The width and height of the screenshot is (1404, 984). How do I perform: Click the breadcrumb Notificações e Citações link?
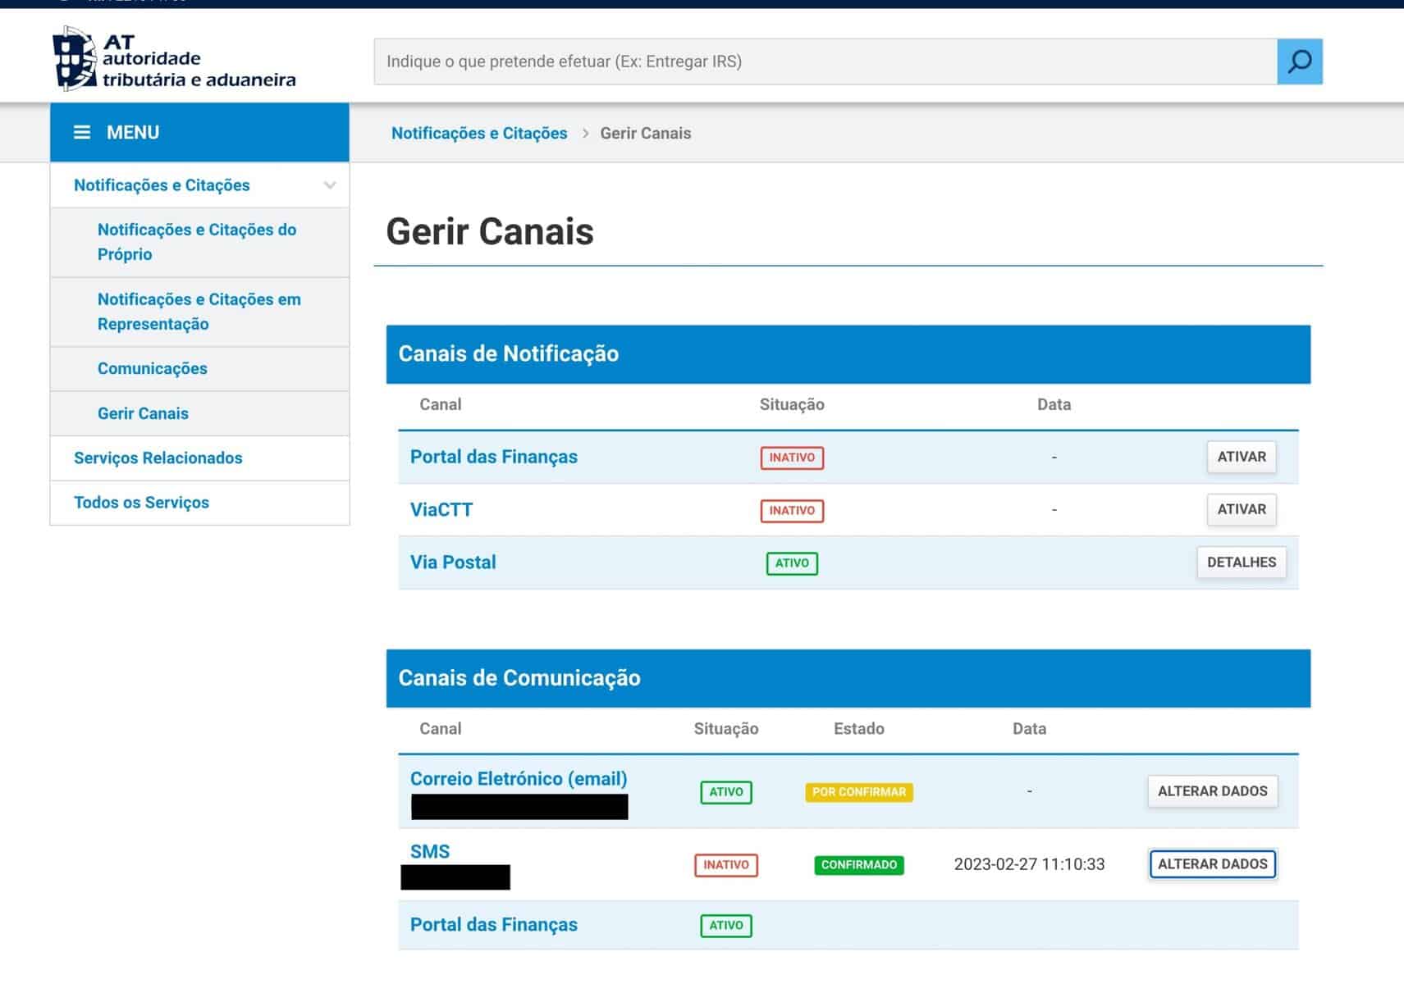(478, 134)
